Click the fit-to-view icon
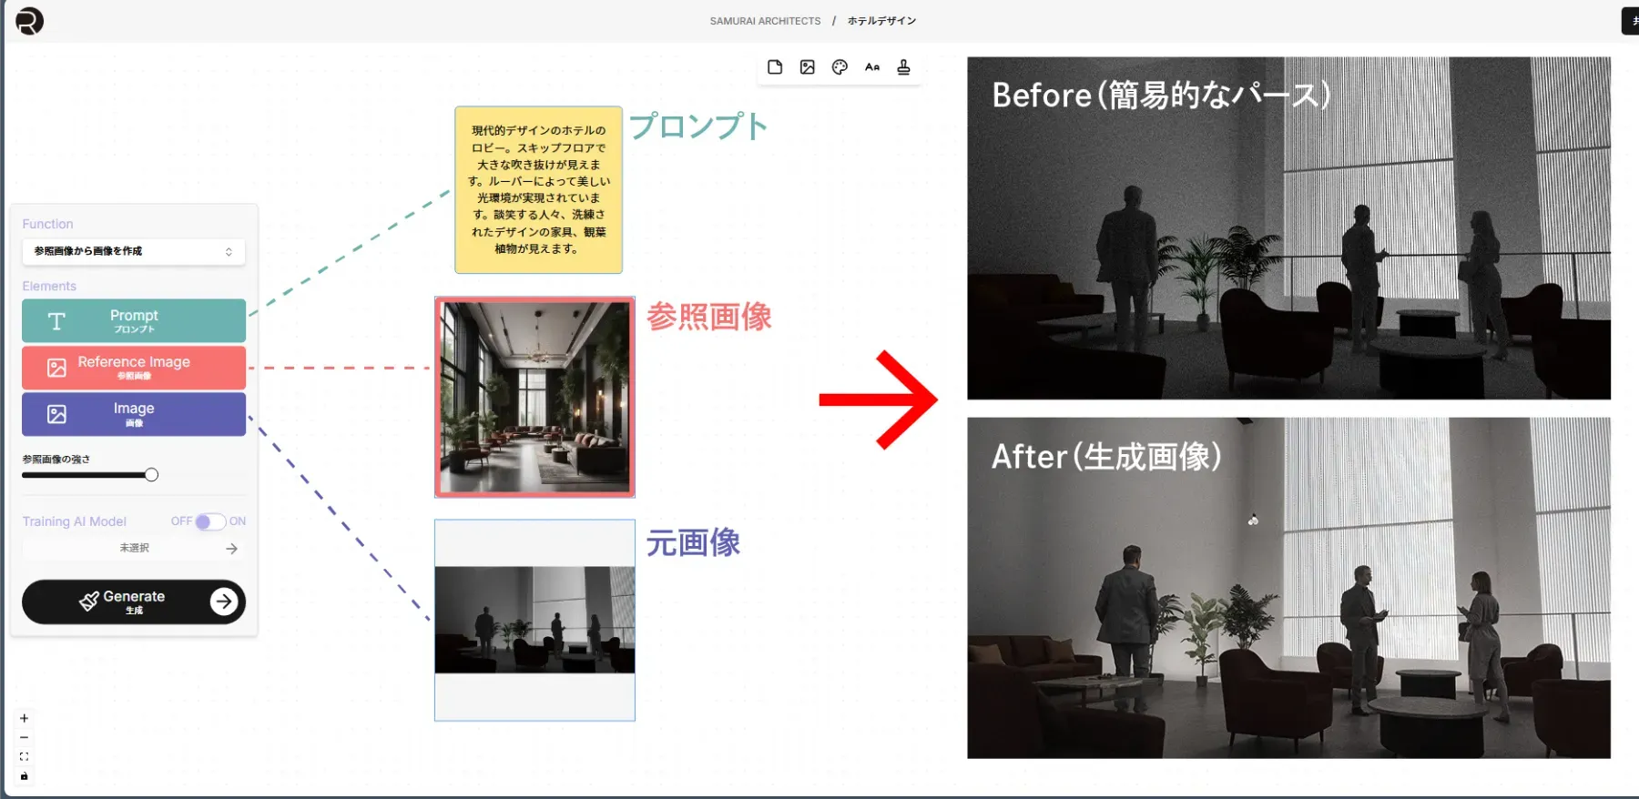Screen dimensions: 1639x799 (x=25, y=756)
